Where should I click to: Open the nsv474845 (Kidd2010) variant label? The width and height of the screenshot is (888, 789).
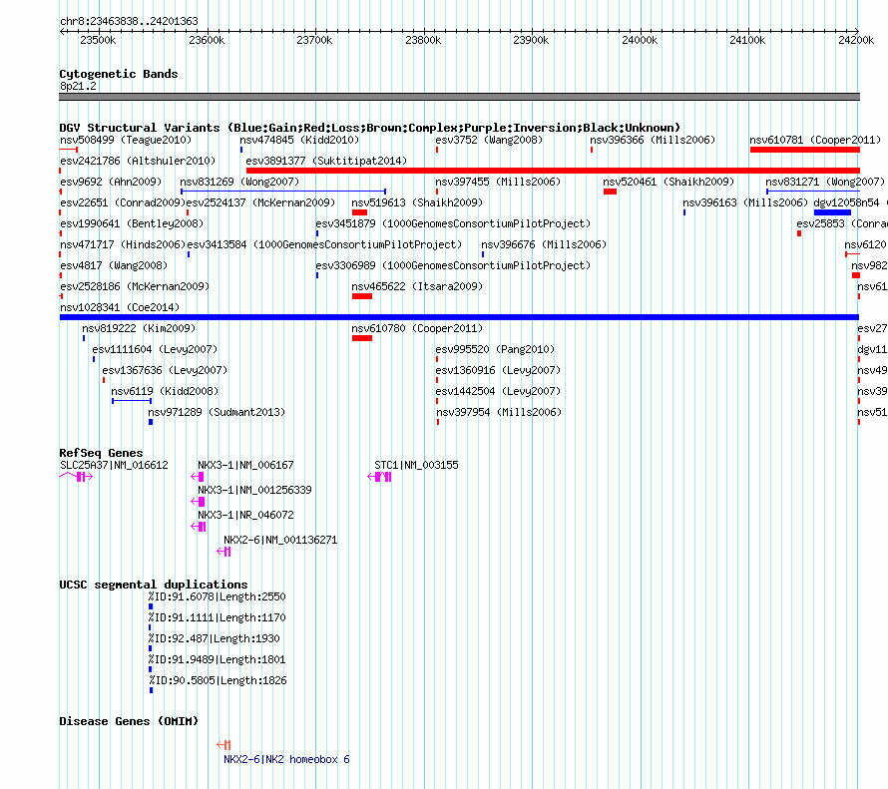[299, 140]
